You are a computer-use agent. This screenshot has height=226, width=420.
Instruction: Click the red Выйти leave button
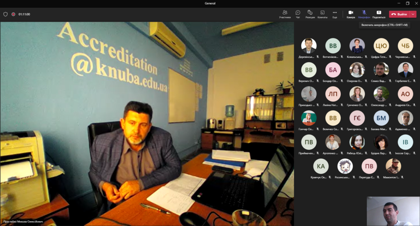pos(399,14)
